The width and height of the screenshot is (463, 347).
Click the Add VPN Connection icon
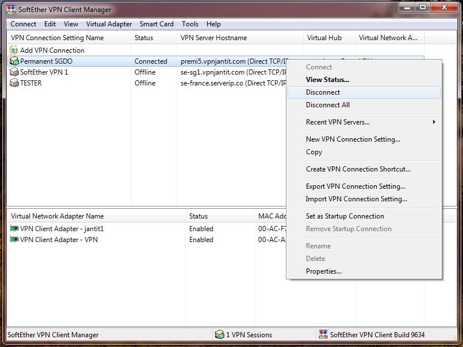(x=14, y=50)
